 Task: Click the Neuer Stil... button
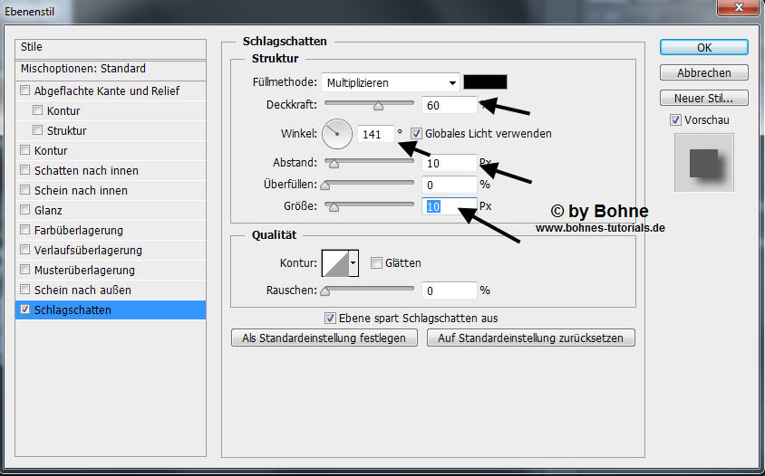tap(703, 98)
